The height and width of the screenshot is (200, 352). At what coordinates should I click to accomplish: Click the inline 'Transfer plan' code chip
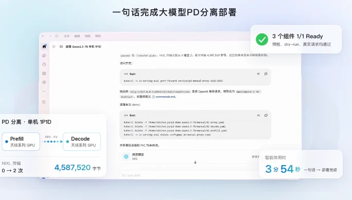point(146,56)
